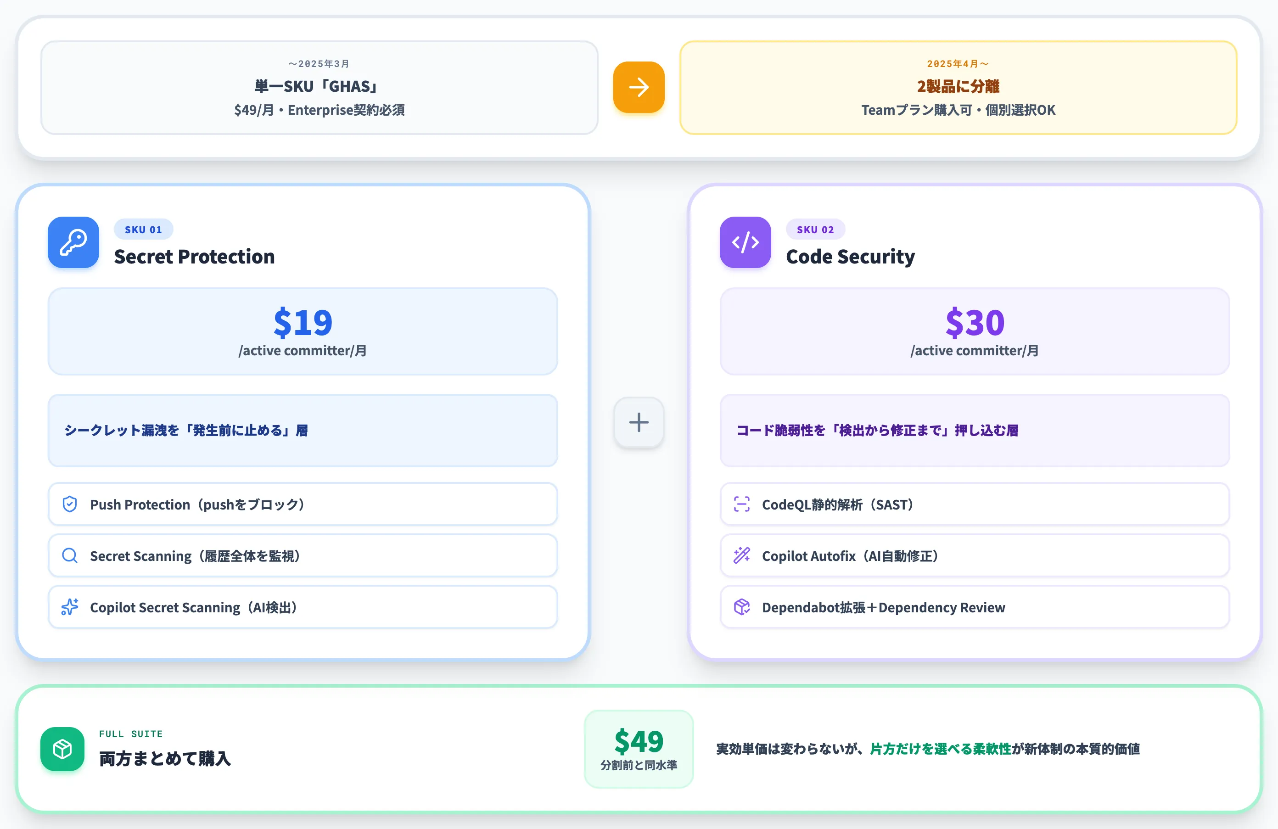Click the blue key icon for Secret Protection
Image resolution: width=1278 pixels, height=829 pixels.
73,242
